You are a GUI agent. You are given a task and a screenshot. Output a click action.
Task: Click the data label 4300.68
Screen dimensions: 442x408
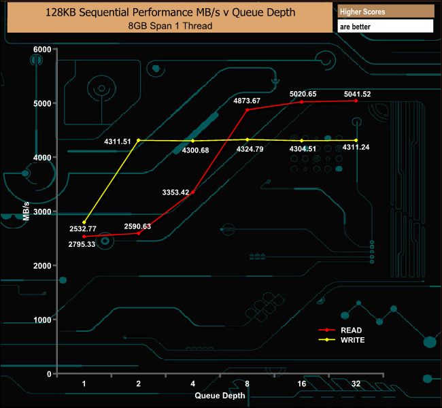(x=195, y=150)
